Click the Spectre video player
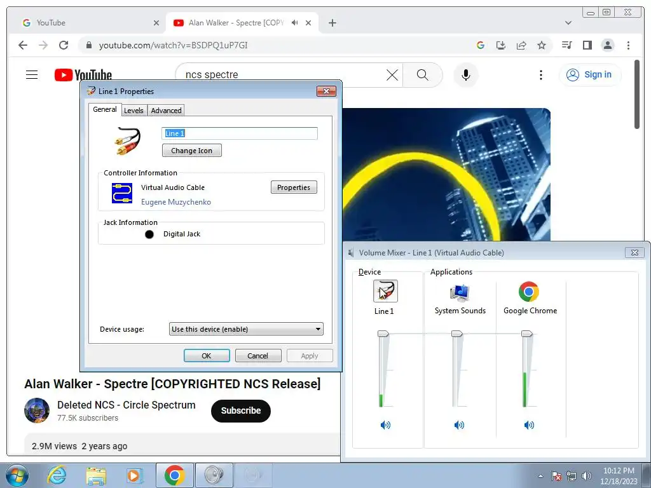The image size is (651, 488). coord(446,174)
